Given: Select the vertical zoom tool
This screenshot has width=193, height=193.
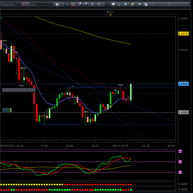Looking at the screenshot, I should tap(98, 4).
